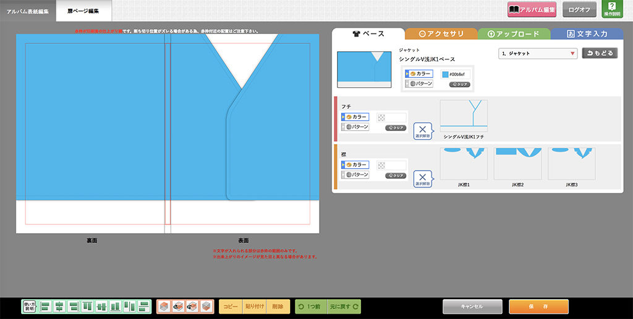Select JK襟2 collar thumbnail
The height and width of the screenshot is (319, 633).
point(517,164)
